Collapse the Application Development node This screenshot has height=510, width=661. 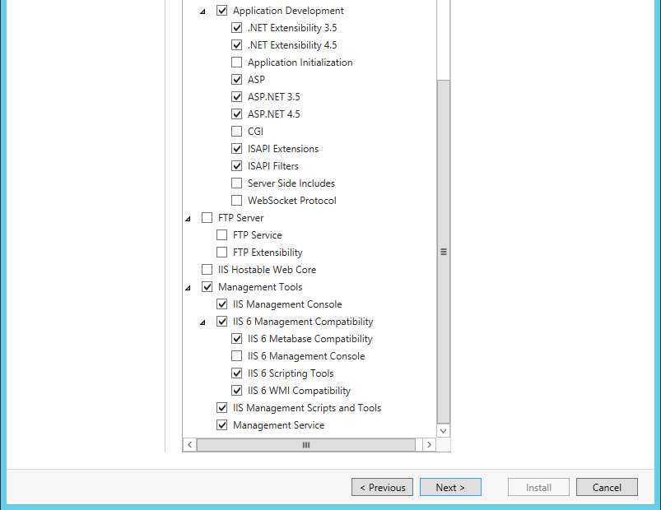(x=203, y=12)
